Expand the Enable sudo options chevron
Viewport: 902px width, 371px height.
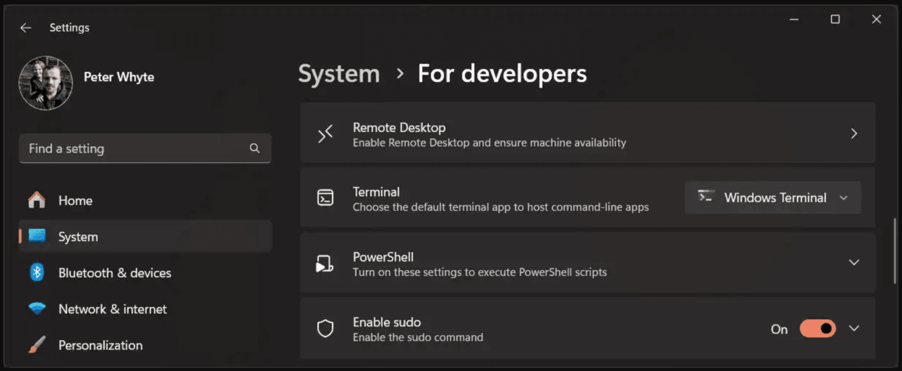(x=853, y=328)
